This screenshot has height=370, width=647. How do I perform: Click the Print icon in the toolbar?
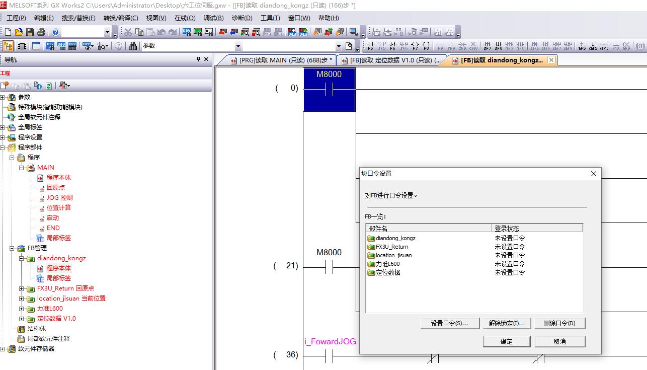[x=41, y=32]
